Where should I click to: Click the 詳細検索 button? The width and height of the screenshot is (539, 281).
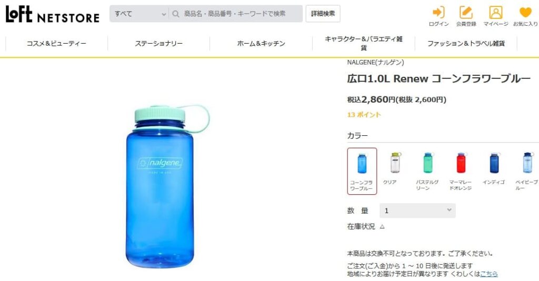pos(323,14)
